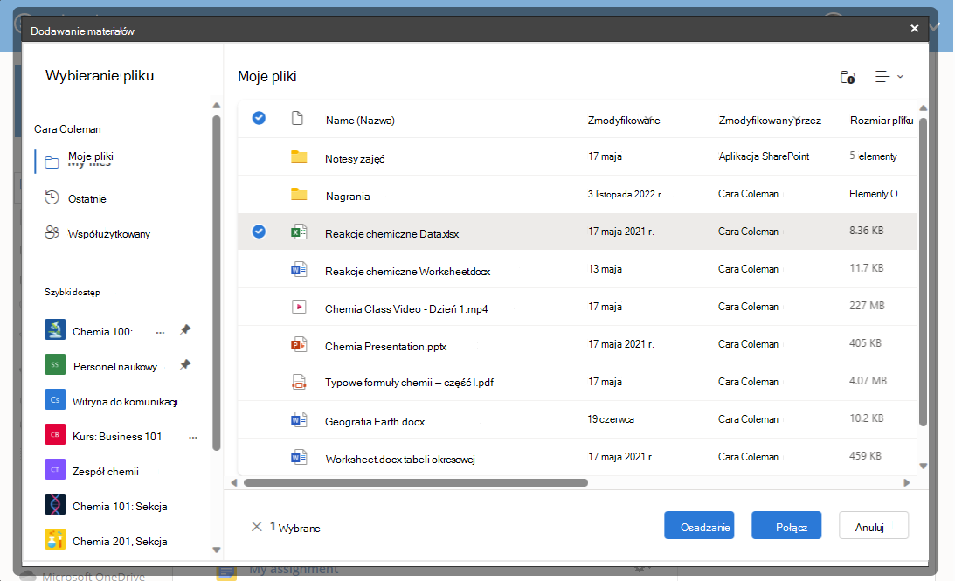
Task: Click the horizontal scrollbar of the file list
Action: pos(416,483)
